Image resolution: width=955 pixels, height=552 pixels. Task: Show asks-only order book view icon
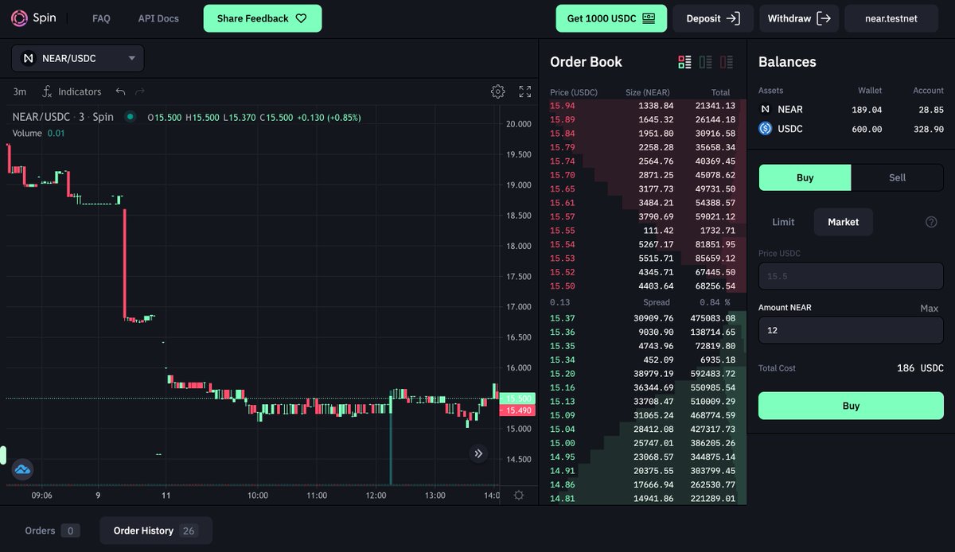tap(726, 62)
